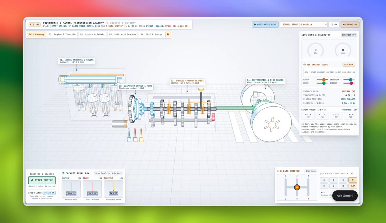Click the CYL 3 firing cell

tap(336, 116)
